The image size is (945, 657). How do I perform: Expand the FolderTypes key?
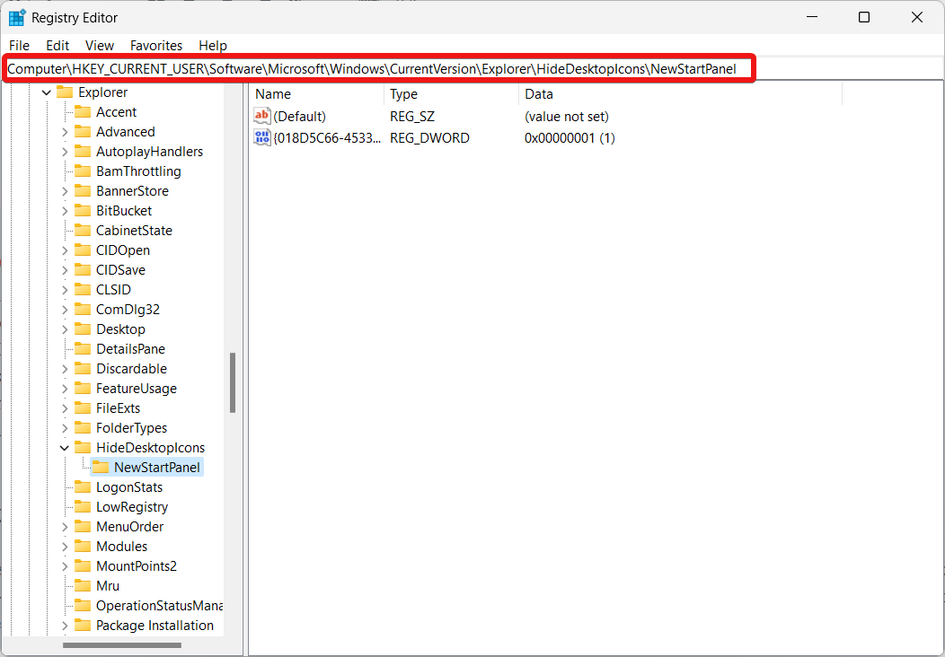click(x=65, y=428)
